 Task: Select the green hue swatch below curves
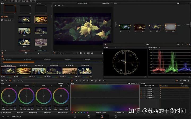(x=78, y=113)
